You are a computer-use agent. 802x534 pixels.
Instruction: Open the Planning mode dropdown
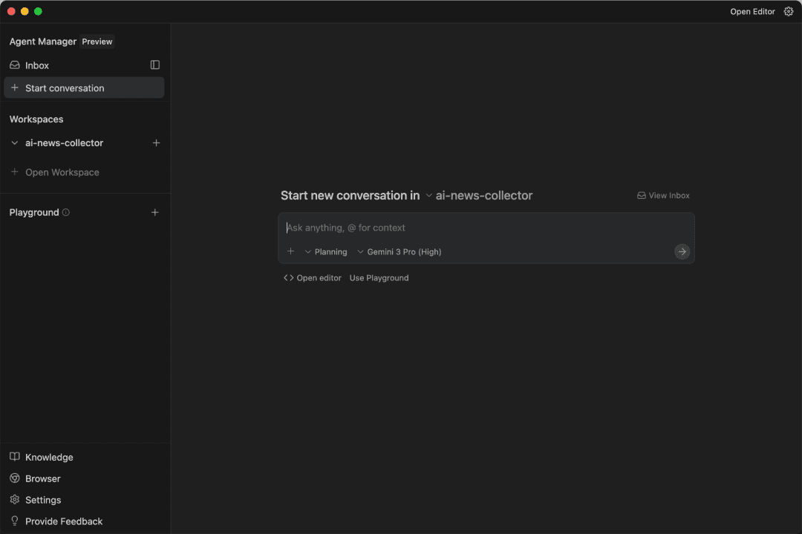point(326,252)
